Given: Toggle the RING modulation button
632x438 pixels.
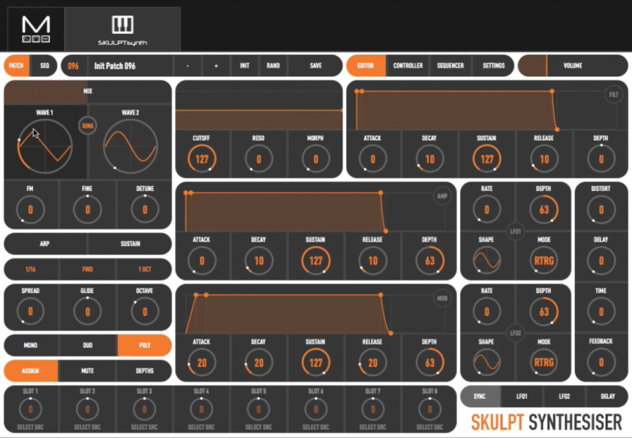Looking at the screenshot, I should click(x=87, y=126).
